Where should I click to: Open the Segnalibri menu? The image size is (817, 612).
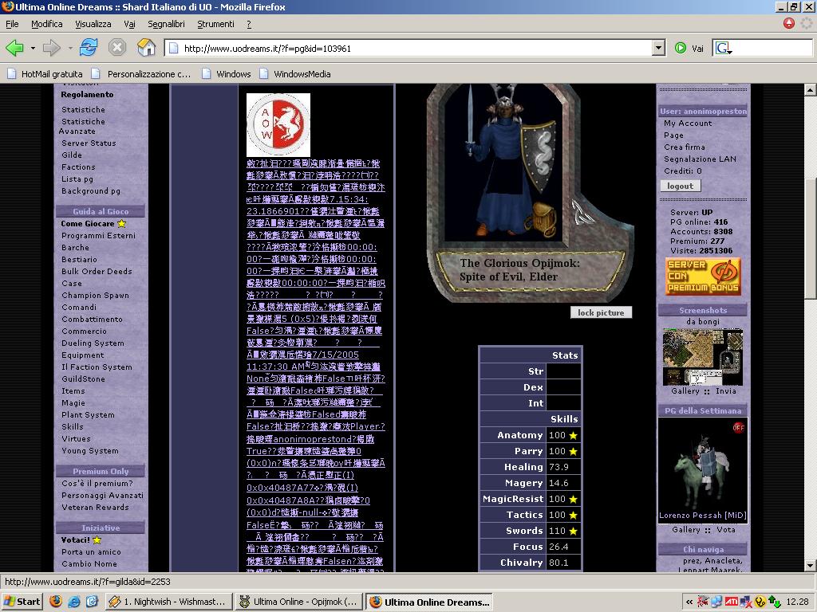[x=166, y=24]
